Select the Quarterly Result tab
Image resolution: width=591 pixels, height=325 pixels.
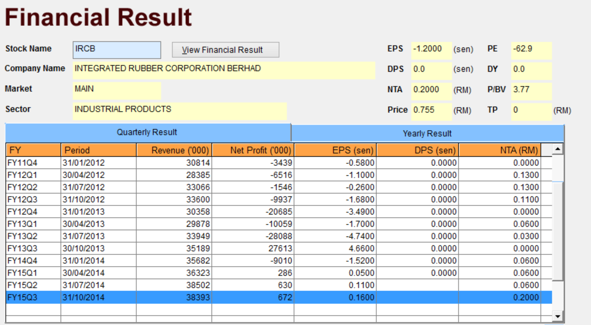point(147,132)
